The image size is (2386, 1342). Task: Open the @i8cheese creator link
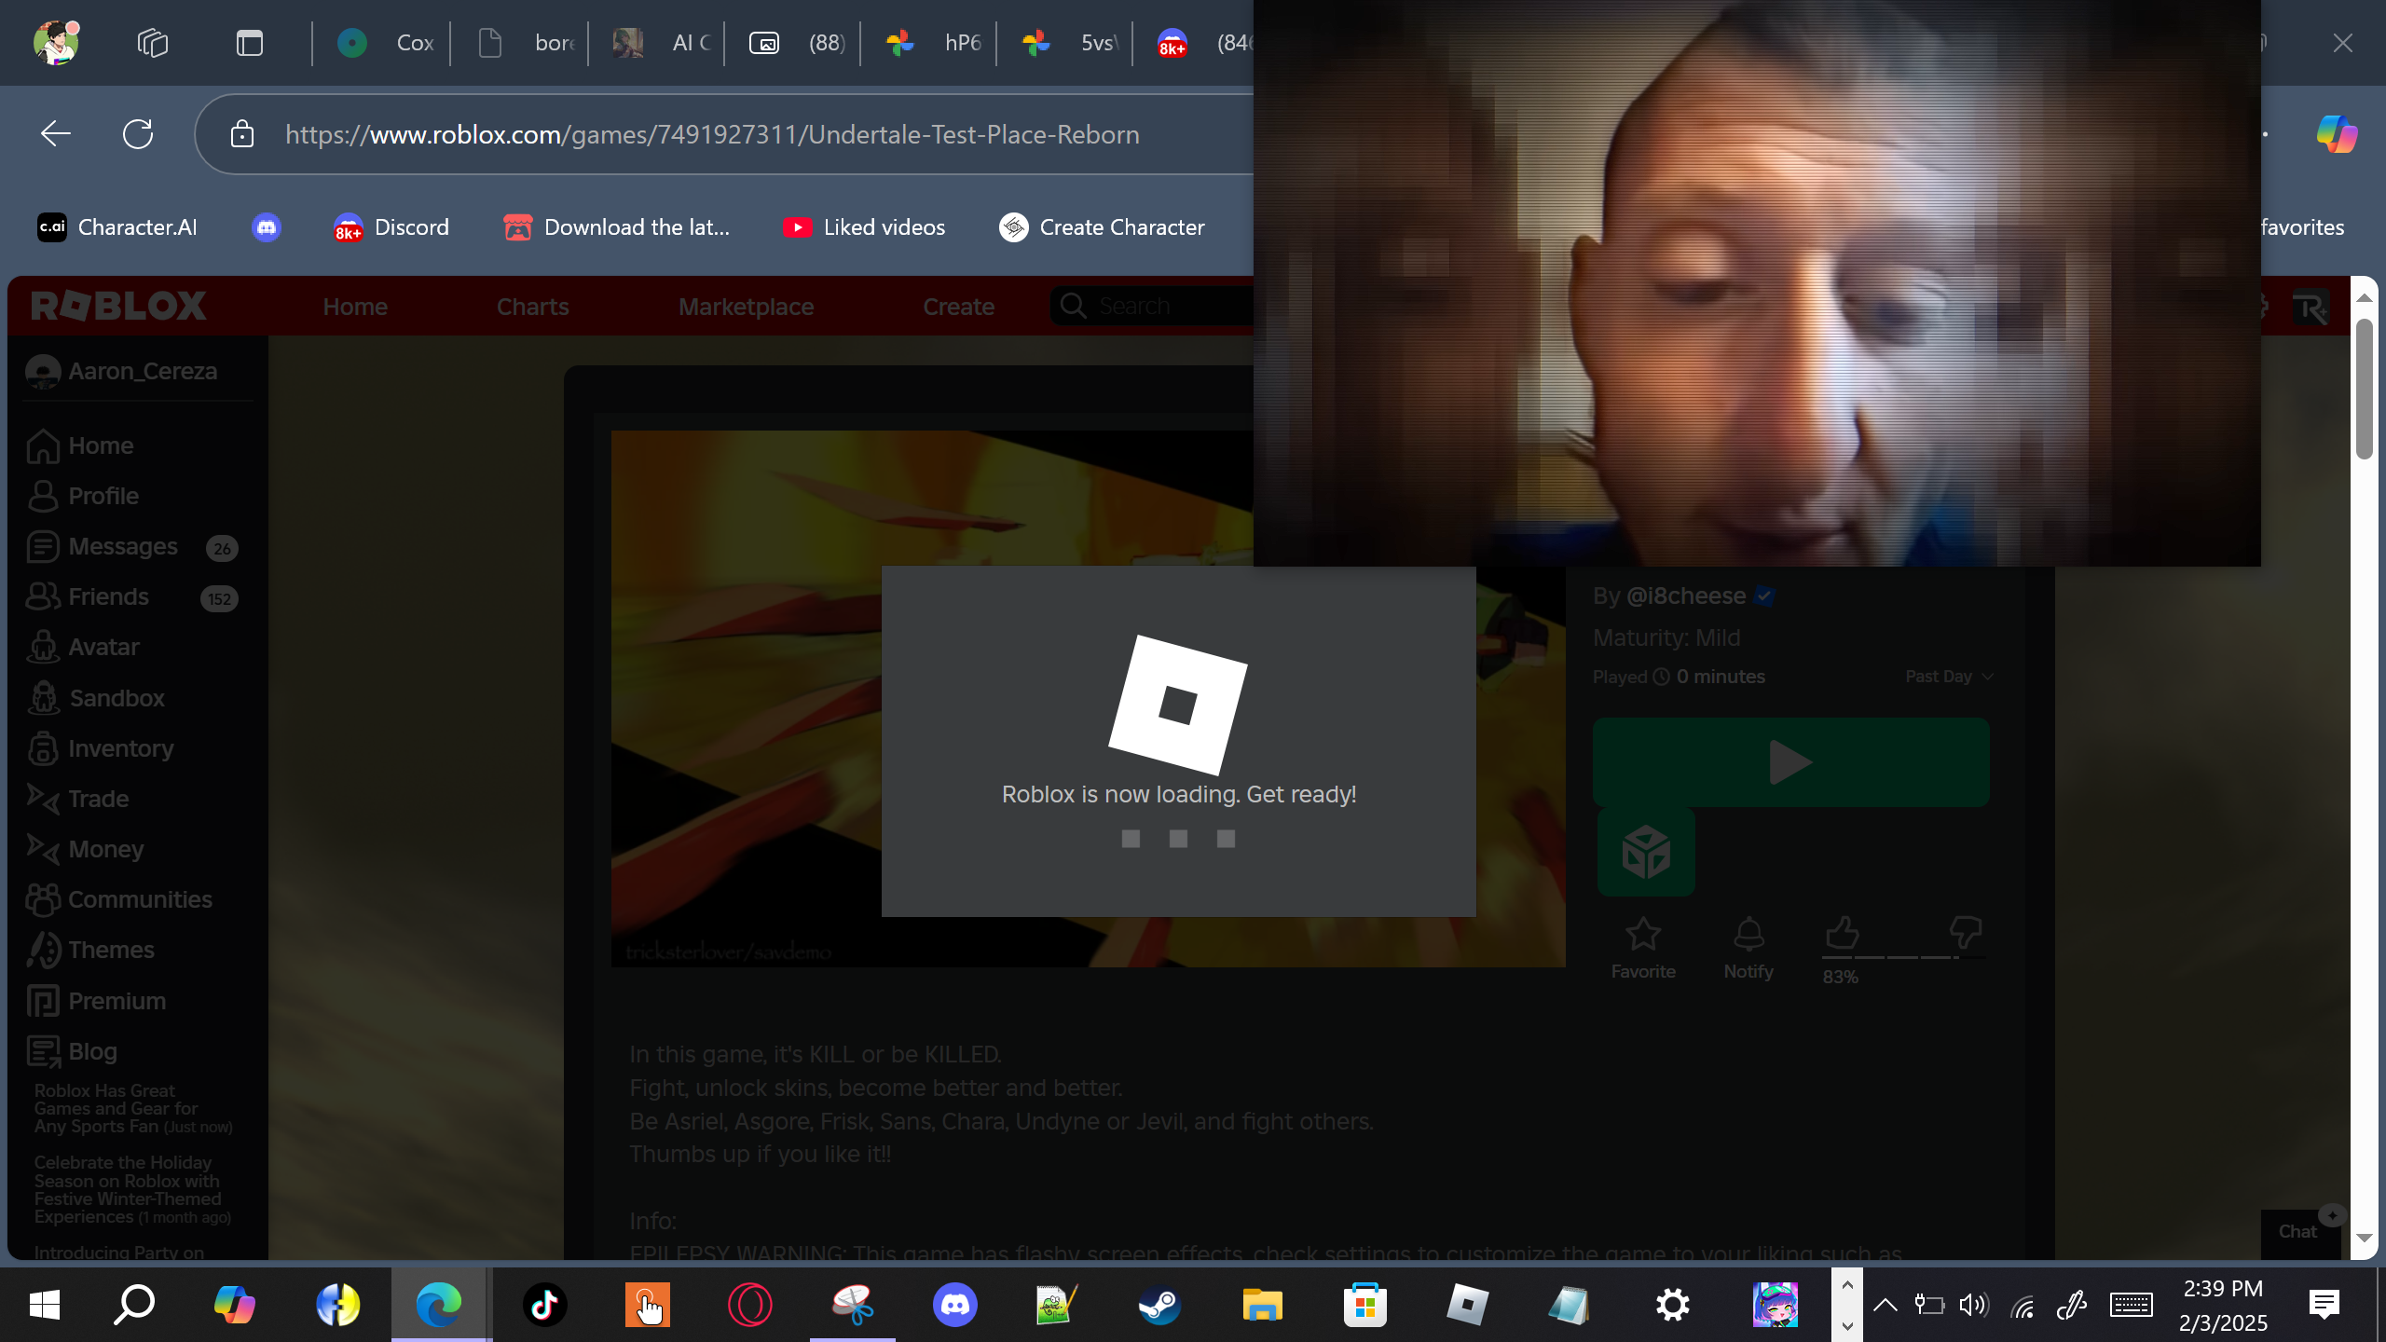pyautogui.click(x=1685, y=596)
